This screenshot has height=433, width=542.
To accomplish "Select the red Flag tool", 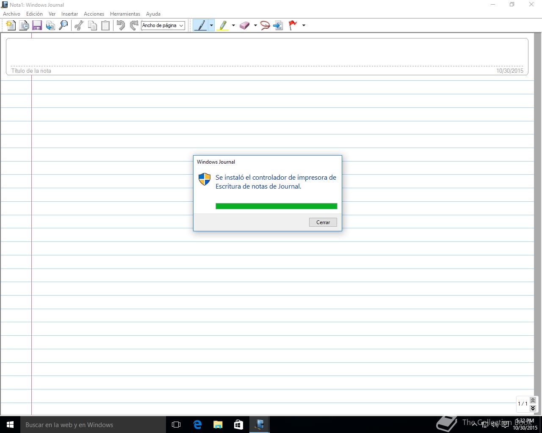I will [293, 25].
